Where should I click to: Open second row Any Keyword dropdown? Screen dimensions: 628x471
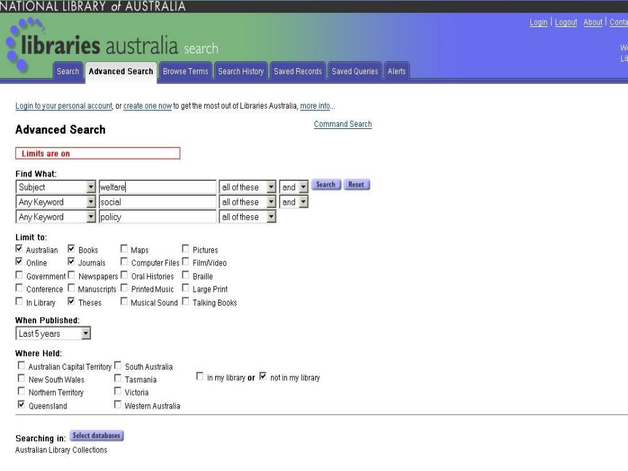coord(56,202)
